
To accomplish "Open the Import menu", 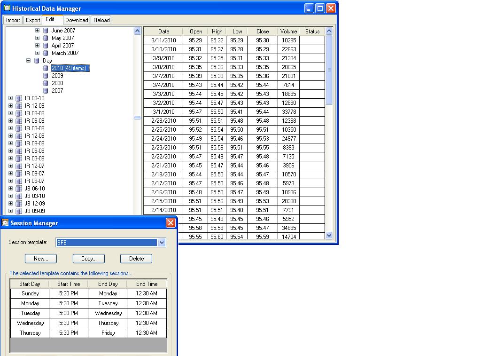I will [x=13, y=20].
